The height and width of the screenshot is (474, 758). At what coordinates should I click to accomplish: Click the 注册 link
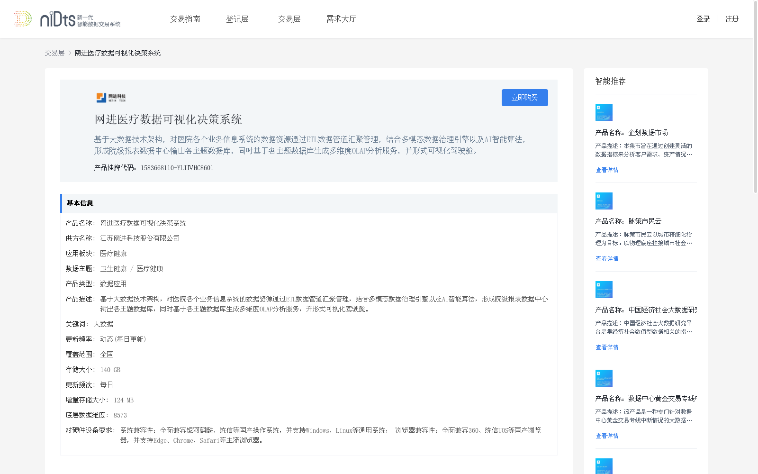[x=732, y=19]
